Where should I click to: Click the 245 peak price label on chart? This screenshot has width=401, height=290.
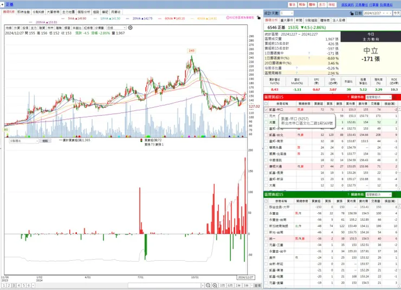[191, 50]
